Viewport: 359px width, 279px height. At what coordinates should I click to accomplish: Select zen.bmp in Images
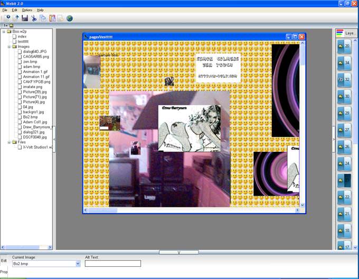[30, 62]
